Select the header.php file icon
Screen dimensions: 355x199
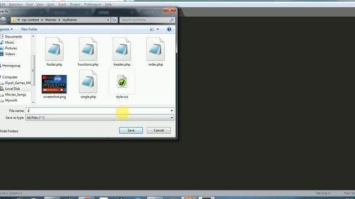122,49
